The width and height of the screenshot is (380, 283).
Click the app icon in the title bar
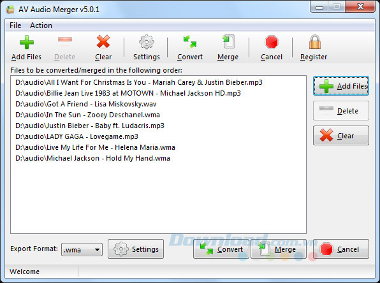(10, 10)
